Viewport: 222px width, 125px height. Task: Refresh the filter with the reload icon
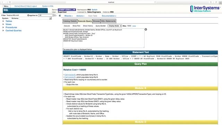tap(55, 15)
